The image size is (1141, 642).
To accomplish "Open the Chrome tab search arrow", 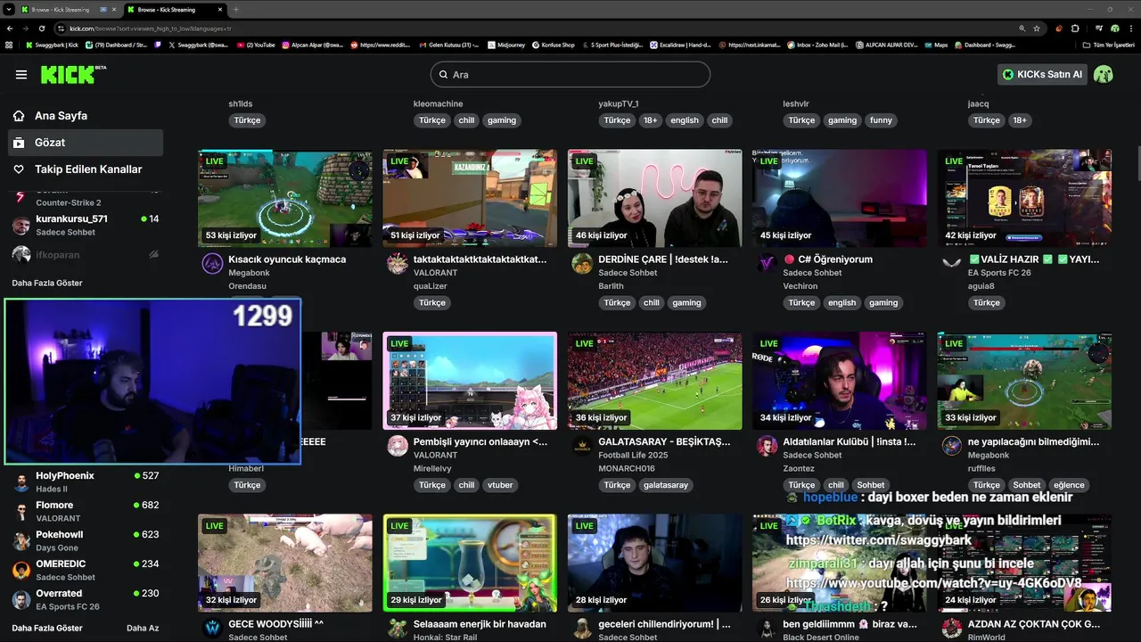I will click(x=9, y=10).
